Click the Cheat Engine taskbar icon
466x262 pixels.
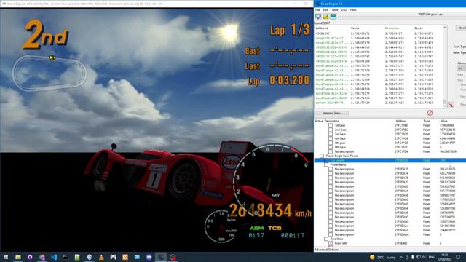(x=161, y=257)
